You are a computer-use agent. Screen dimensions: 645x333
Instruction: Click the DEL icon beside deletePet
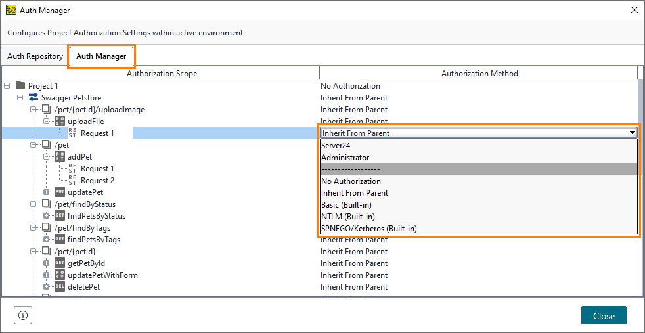(60, 287)
